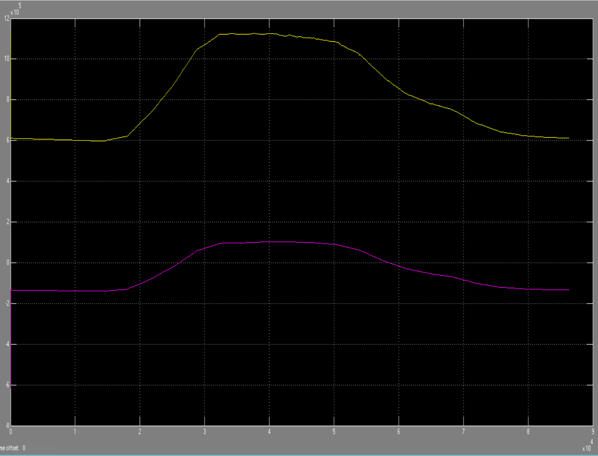Click the y-axis tick label 12
Image resolution: width=598 pixels, height=456 pixels.
tap(6, 18)
